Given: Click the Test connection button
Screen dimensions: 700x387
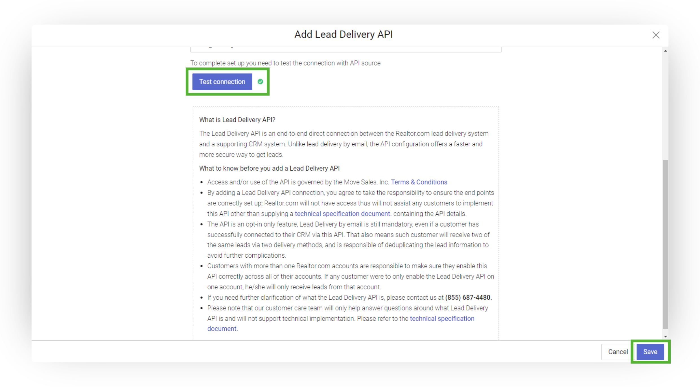Looking at the screenshot, I should [x=222, y=82].
